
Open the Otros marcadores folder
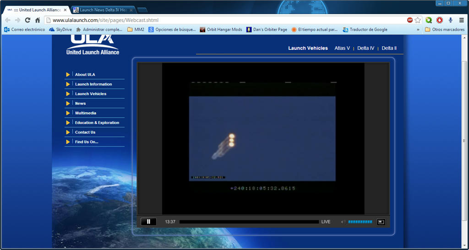(445, 30)
